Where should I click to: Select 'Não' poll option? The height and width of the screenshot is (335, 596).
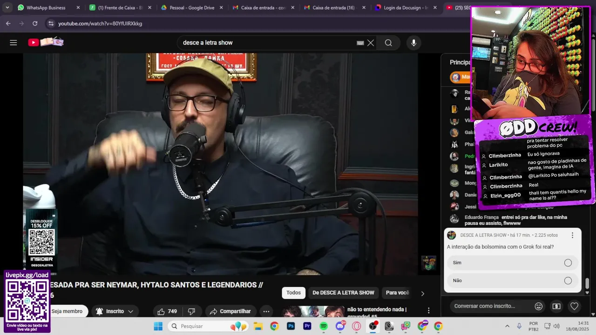coord(512,281)
